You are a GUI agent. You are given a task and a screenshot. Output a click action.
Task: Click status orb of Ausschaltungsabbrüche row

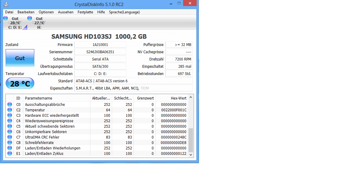coord(10,104)
